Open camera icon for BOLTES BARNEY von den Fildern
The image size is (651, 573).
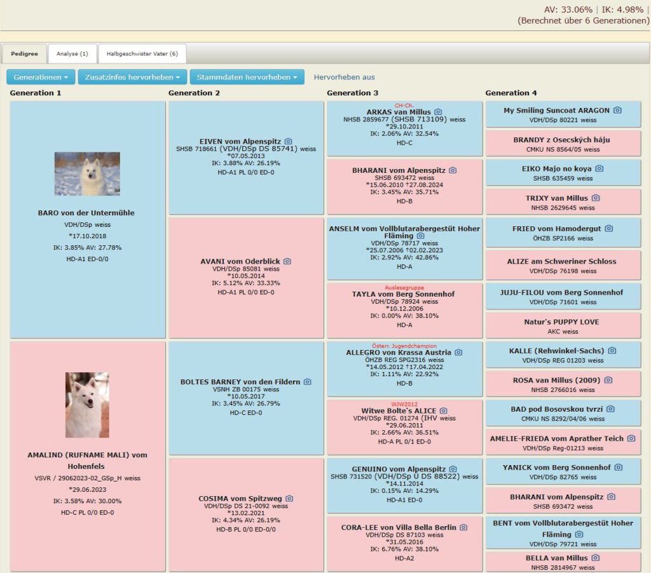point(307,382)
